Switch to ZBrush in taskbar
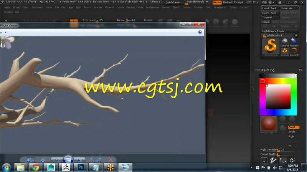Image resolution: width=307 pixels, height=172 pixels. pos(66,167)
